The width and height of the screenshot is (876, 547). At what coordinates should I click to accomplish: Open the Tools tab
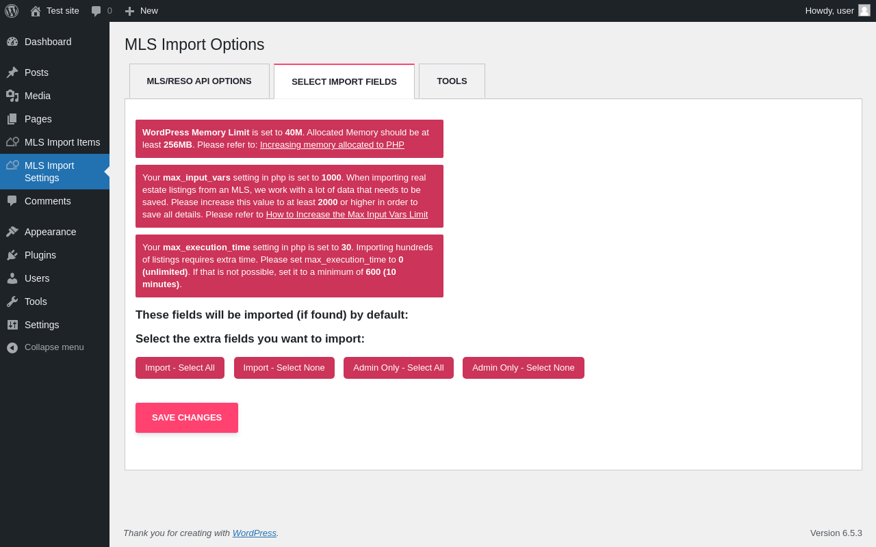click(452, 81)
